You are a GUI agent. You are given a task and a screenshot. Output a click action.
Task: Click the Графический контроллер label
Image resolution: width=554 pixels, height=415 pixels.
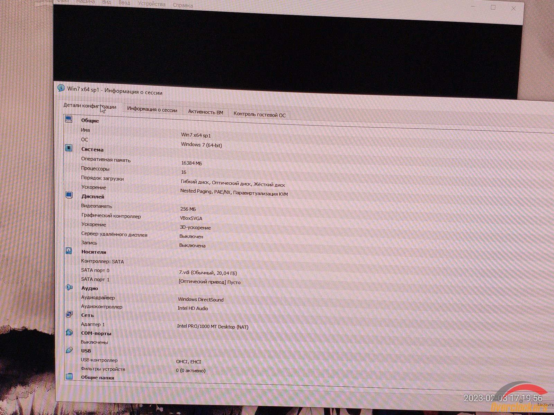pos(111,216)
